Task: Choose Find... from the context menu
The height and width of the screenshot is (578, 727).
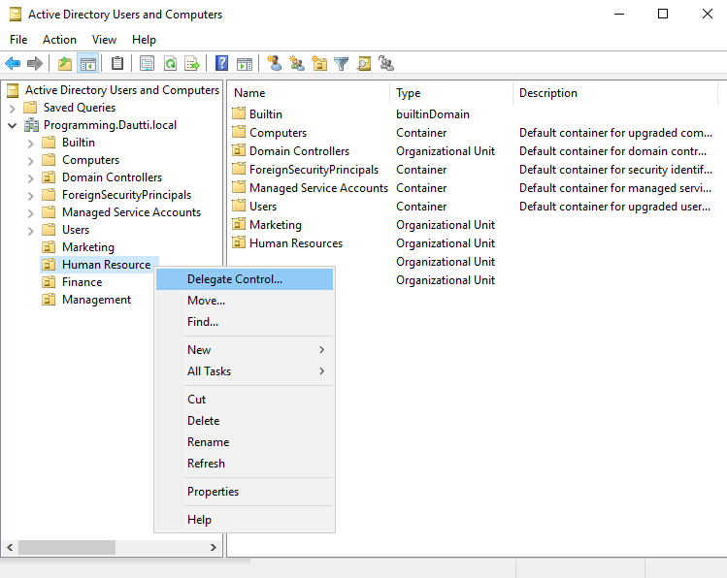Action: (x=245, y=322)
